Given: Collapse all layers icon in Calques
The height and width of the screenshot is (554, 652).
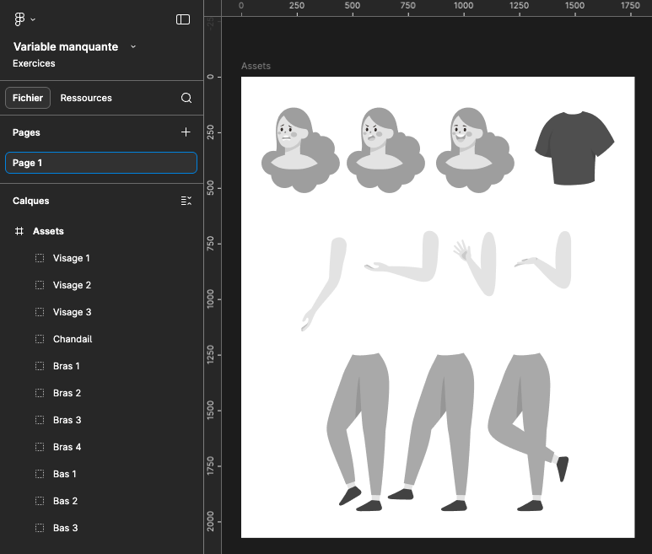Looking at the screenshot, I should point(186,201).
